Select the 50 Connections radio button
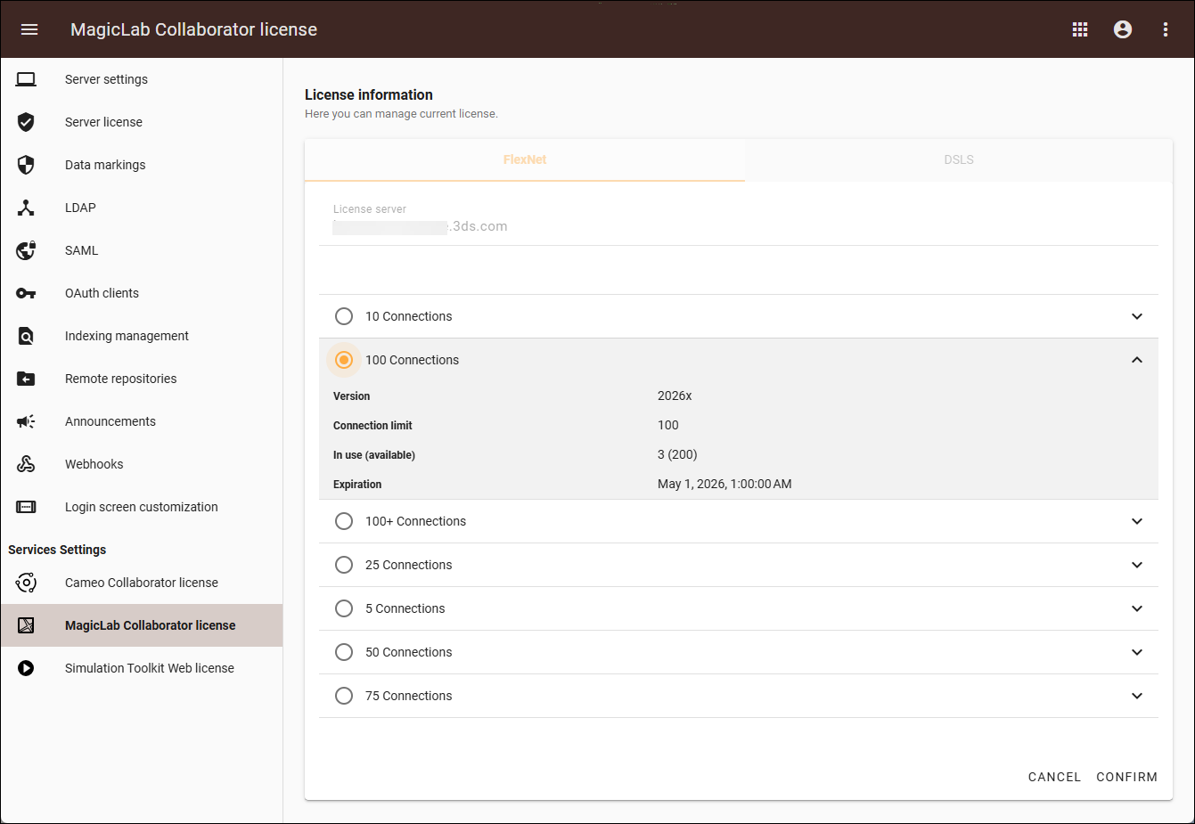 click(x=344, y=652)
